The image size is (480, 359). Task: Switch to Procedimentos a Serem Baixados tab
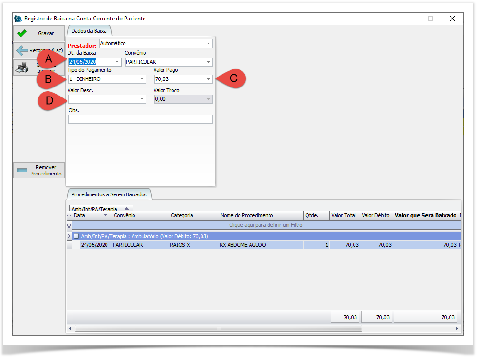[x=109, y=194]
